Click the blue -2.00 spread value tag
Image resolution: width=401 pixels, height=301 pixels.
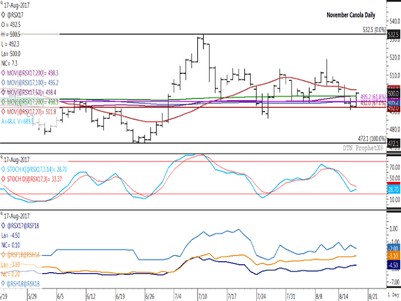tap(393, 248)
